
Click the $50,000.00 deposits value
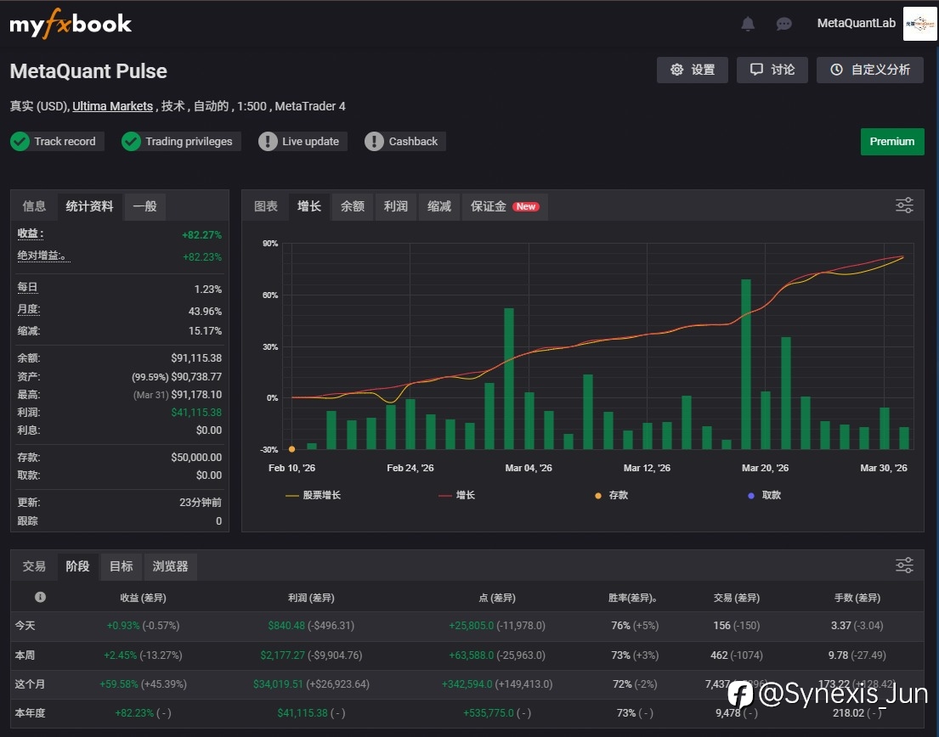(196, 457)
